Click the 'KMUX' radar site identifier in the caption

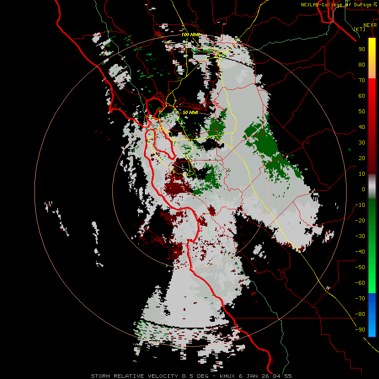[227, 376]
